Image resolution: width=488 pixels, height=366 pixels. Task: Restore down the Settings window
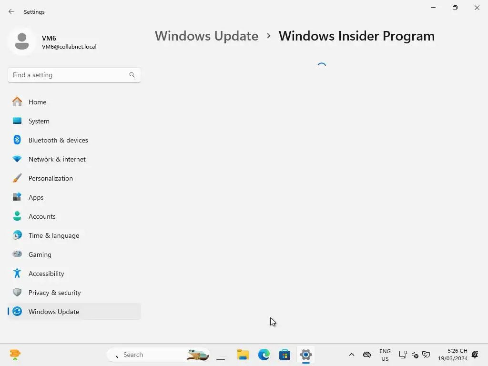tap(455, 8)
